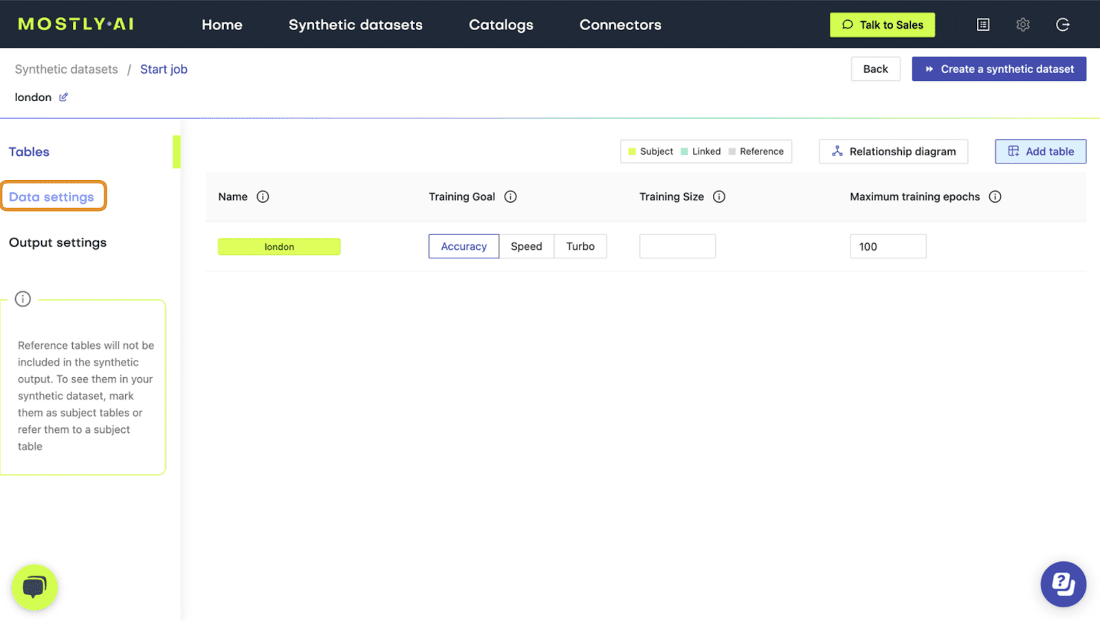Open Synthetic datasets in navigation
Viewport: 1100px width, 621px height.
[355, 25]
